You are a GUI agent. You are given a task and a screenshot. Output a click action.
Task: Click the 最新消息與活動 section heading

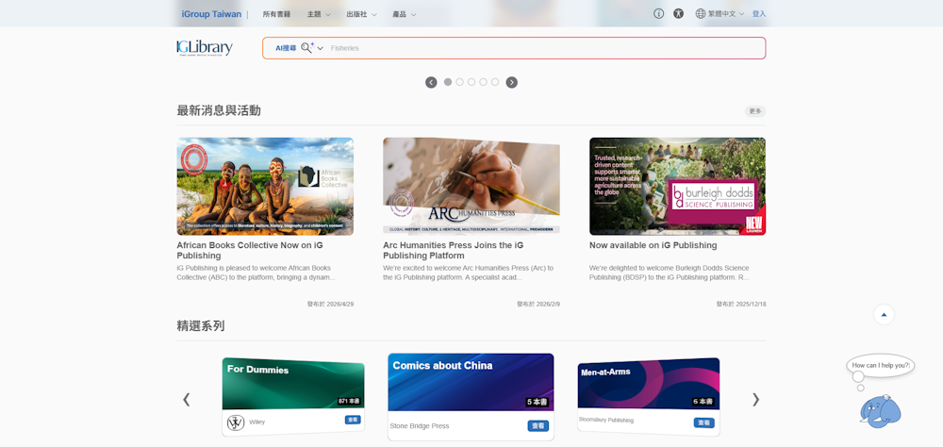[219, 110]
